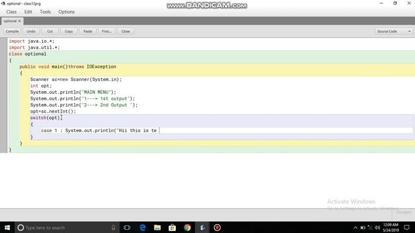Click the 'opt=sc.nextInt();' line
Image resolution: width=415 pixels, height=233 pixels.
tap(53, 111)
